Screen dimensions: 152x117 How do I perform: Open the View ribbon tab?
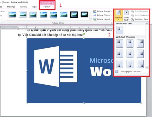(x=34, y=7)
